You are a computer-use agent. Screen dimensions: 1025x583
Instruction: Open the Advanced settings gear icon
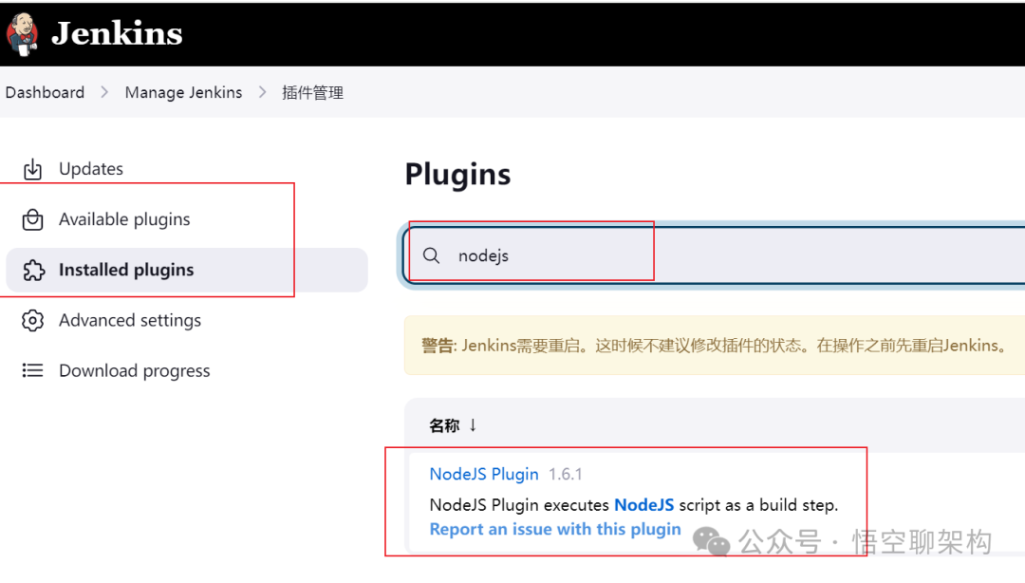(x=33, y=321)
